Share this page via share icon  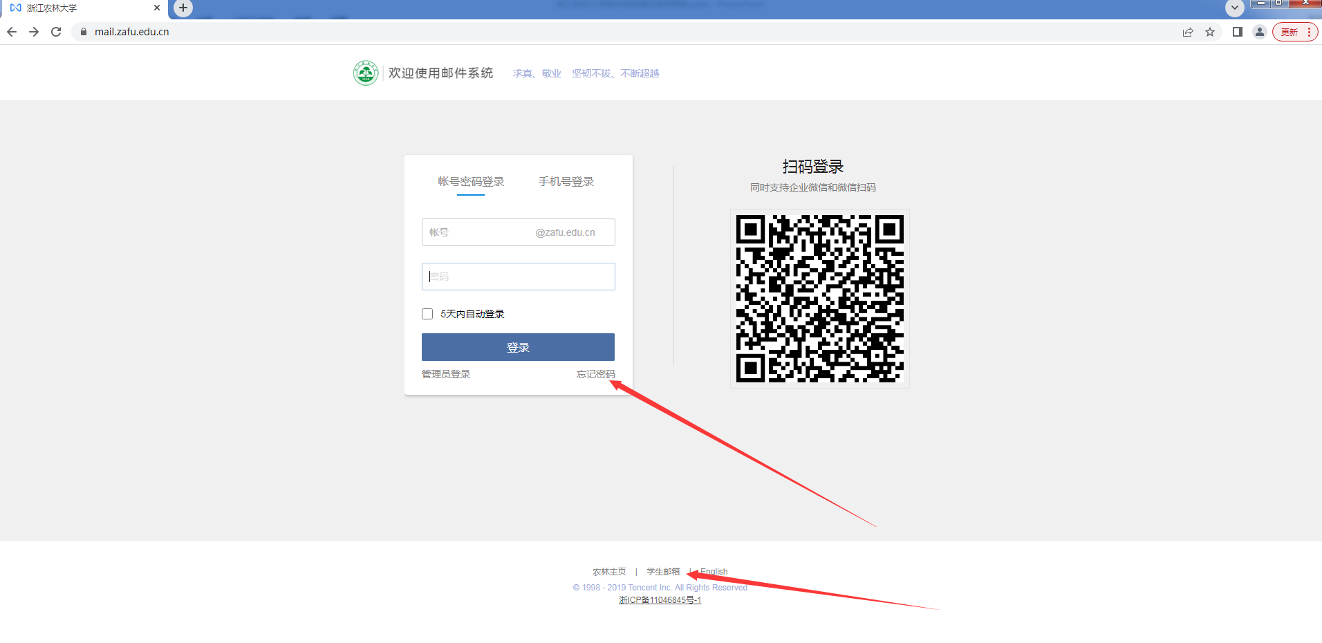click(x=1188, y=32)
